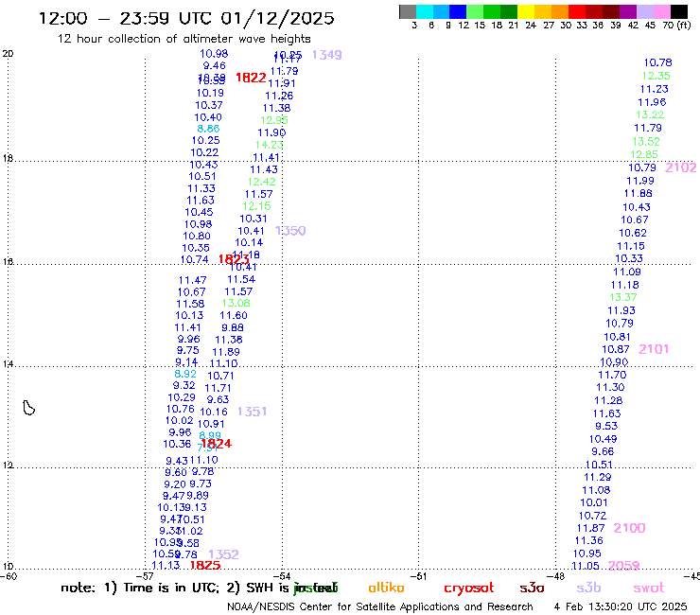
Task: Click the '4 Feb 13:30:20 UTC 2025' timestamp
Action: 621,606
